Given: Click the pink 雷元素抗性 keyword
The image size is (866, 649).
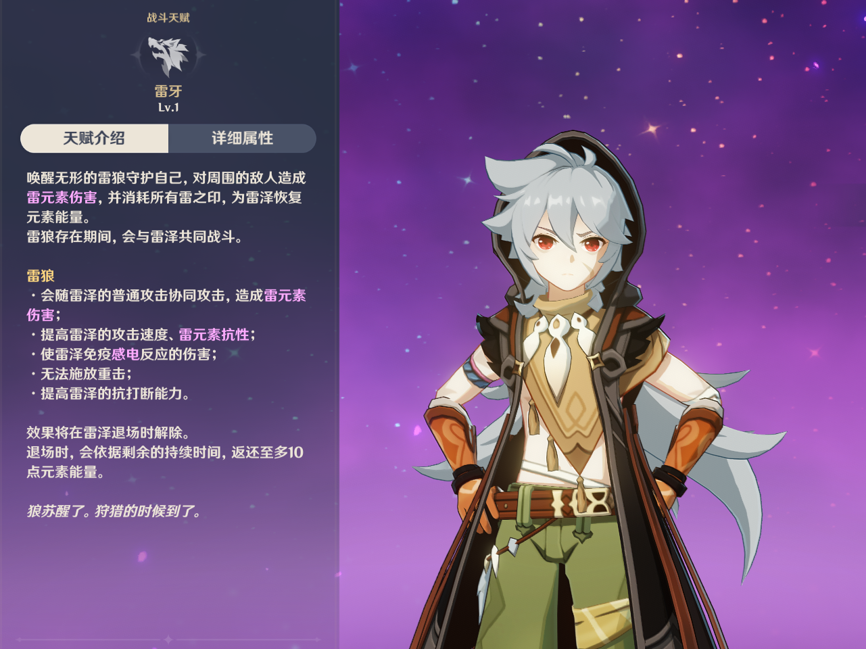Looking at the screenshot, I should click(x=214, y=335).
